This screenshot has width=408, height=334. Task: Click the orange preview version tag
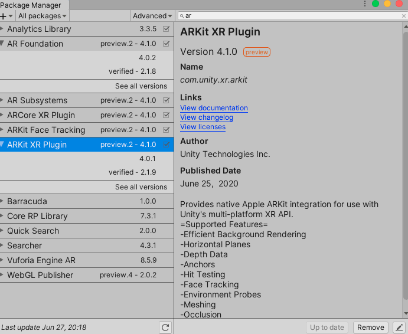257,52
